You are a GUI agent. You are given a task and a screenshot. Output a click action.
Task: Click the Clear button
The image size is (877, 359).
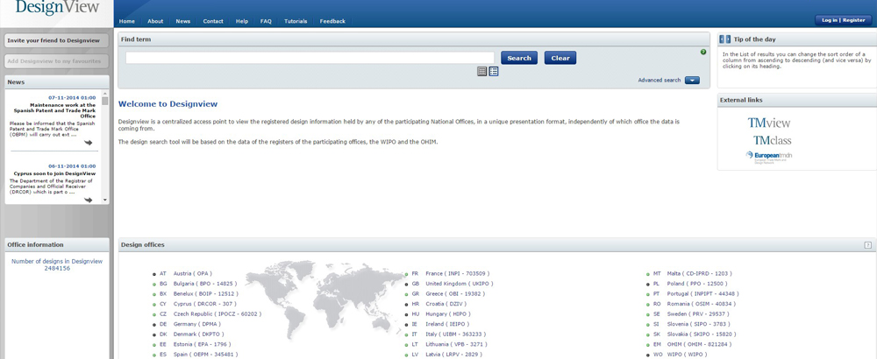coord(560,58)
